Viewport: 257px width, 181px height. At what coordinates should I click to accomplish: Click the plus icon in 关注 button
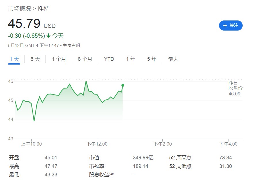tap(225, 26)
